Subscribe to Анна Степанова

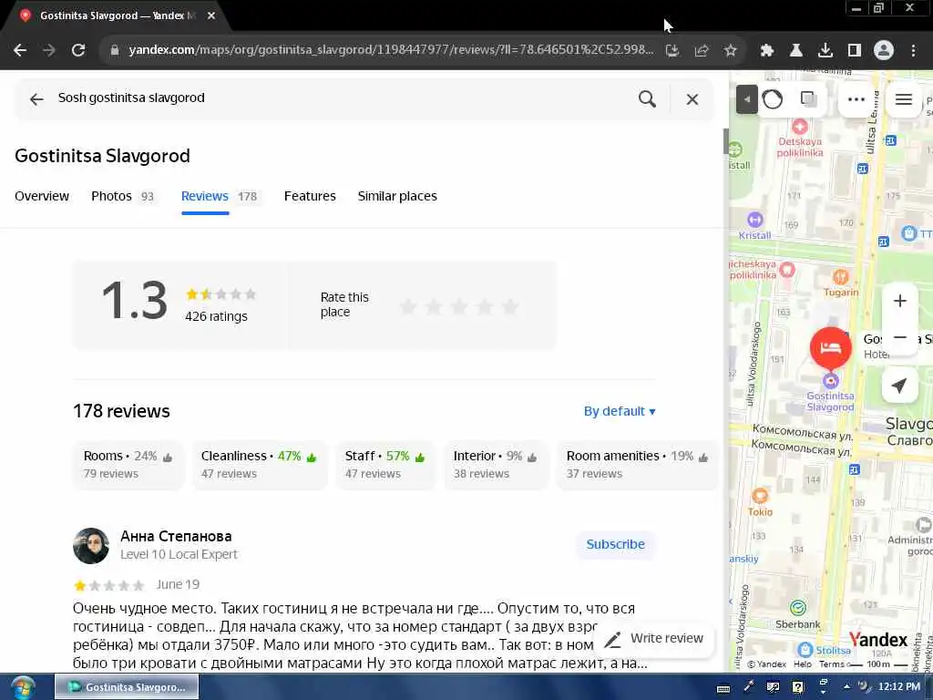pyautogui.click(x=615, y=545)
